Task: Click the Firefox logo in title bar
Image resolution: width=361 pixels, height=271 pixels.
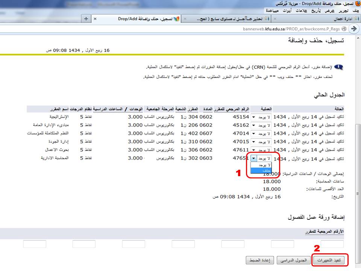Action: (356, 3)
